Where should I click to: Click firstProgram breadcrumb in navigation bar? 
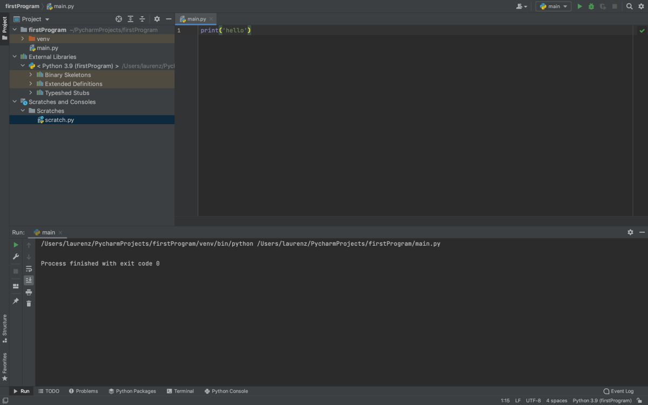(x=22, y=6)
